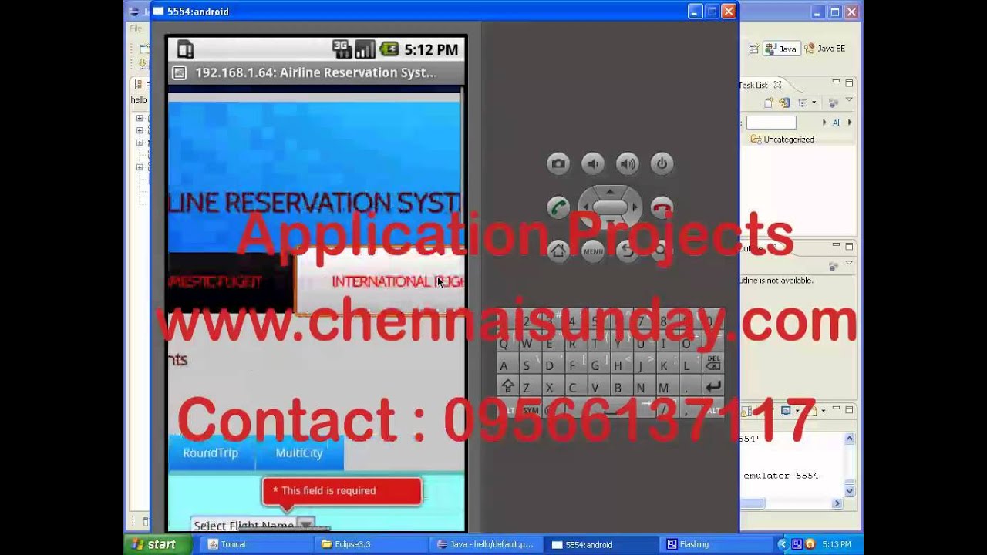This screenshot has width=987, height=555.
Task: Switch to the Java - hello/default taskbar item
Action: (487, 544)
